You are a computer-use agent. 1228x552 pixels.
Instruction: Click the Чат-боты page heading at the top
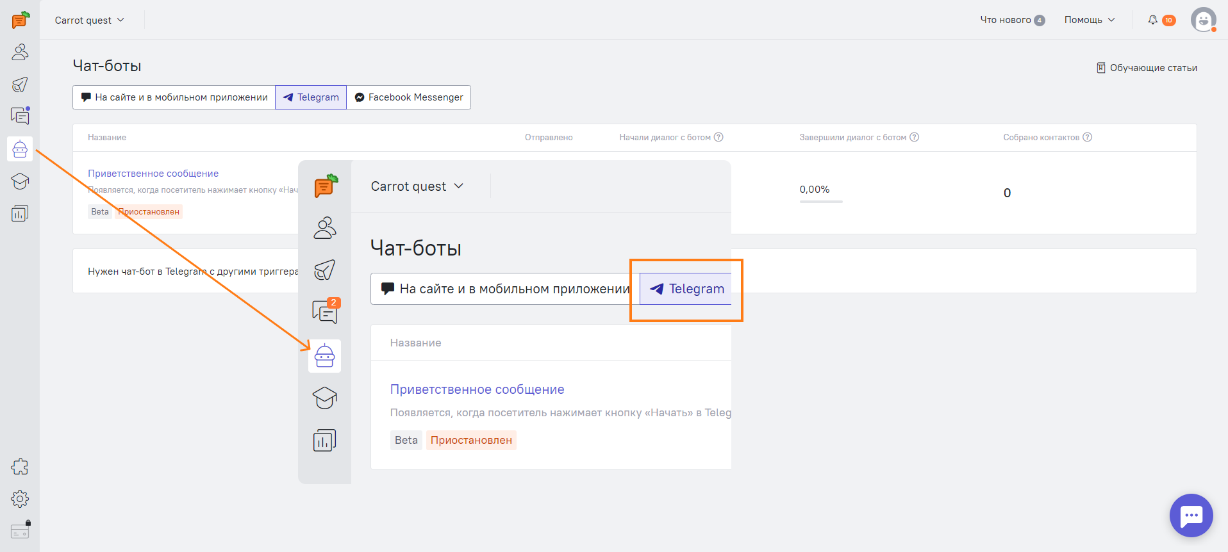point(107,66)
